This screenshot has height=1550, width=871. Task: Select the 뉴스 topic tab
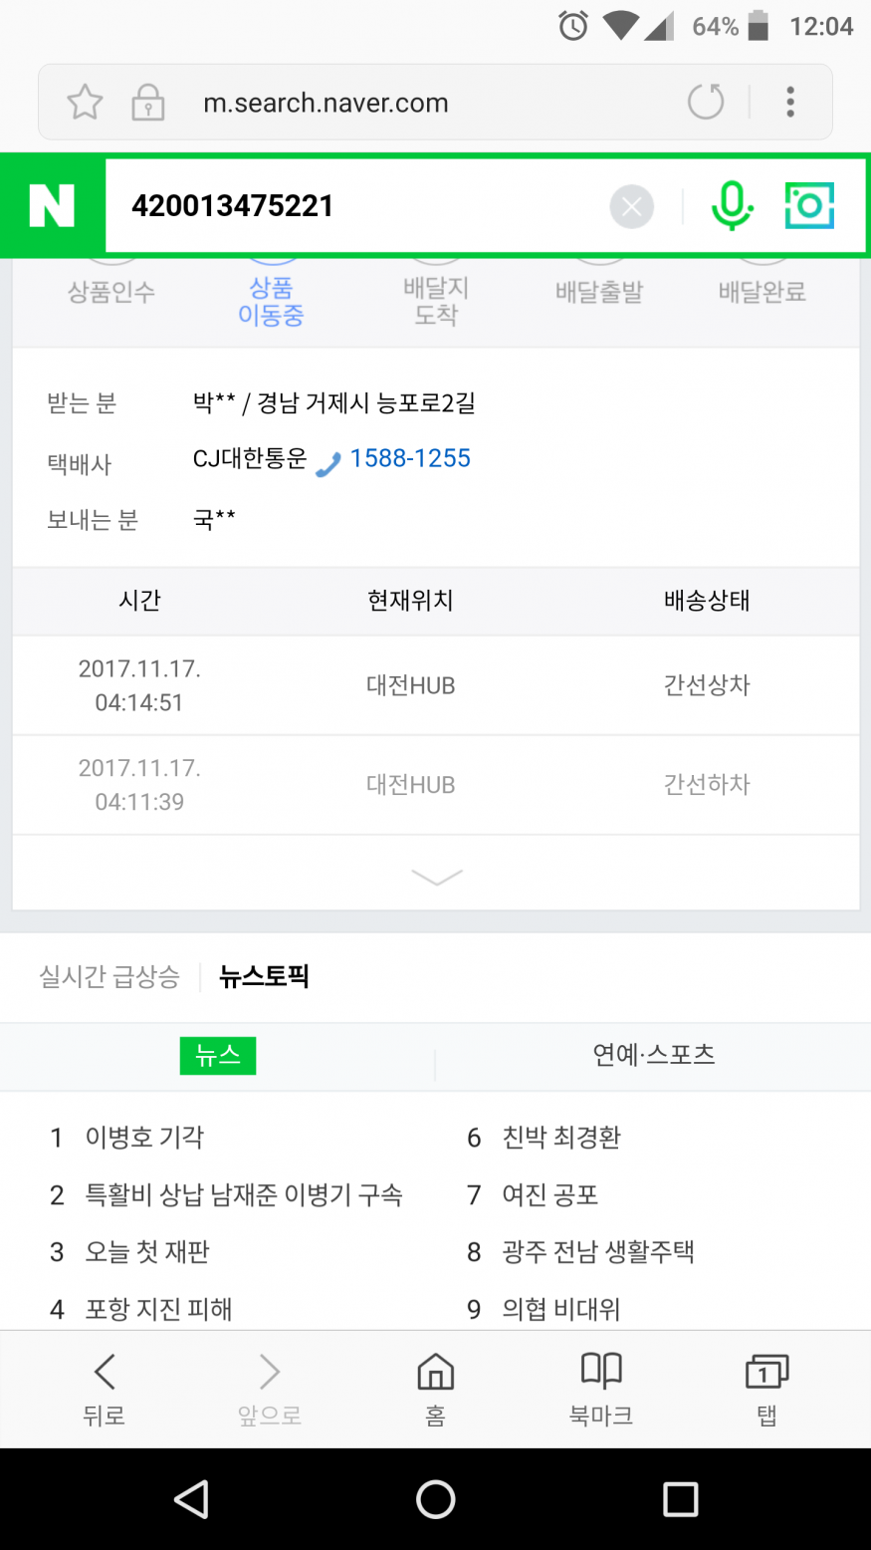218,1056
